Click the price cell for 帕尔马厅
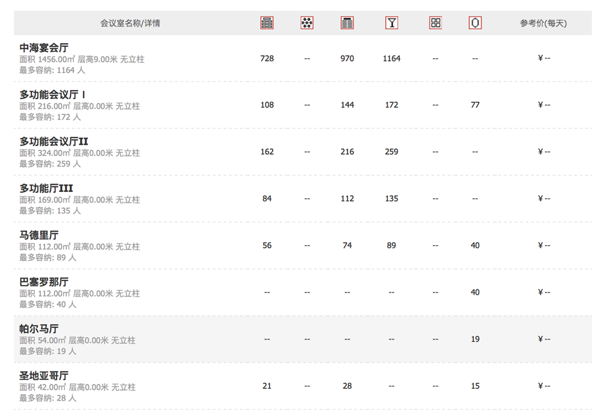Screen dimensions: 605x418 point(543,339)
